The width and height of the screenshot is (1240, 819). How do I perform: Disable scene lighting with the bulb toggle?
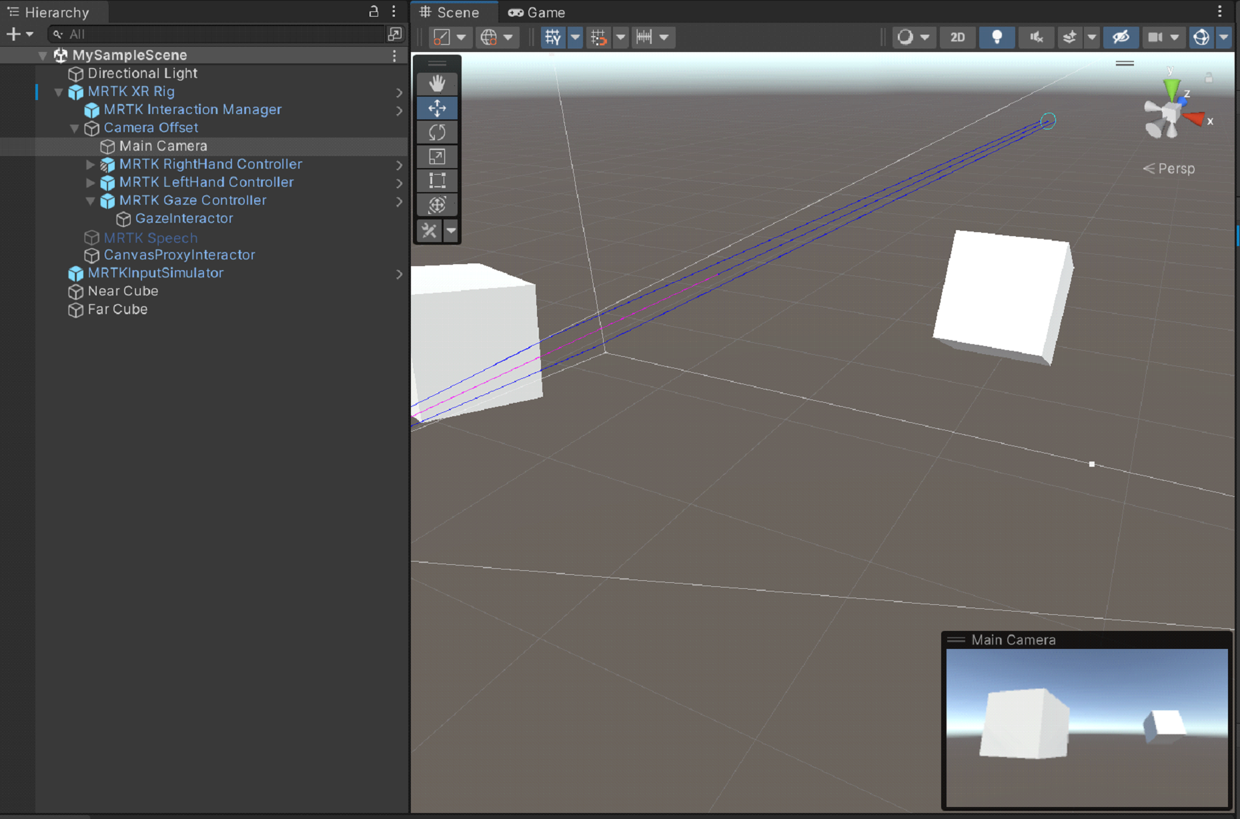click(997, 37)
